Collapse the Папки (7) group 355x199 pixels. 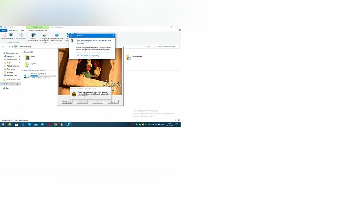(23, 52)
